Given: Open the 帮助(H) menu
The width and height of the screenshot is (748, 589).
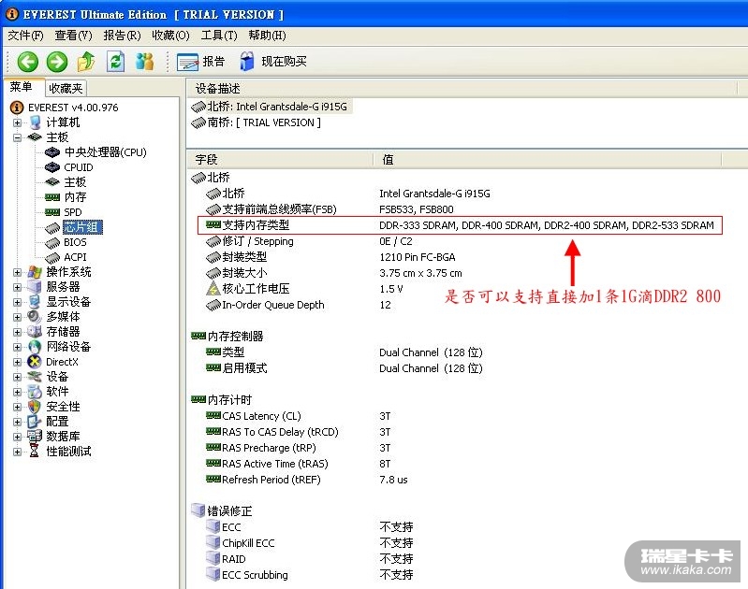Looking at the screenshot, I should pos(267,36).
